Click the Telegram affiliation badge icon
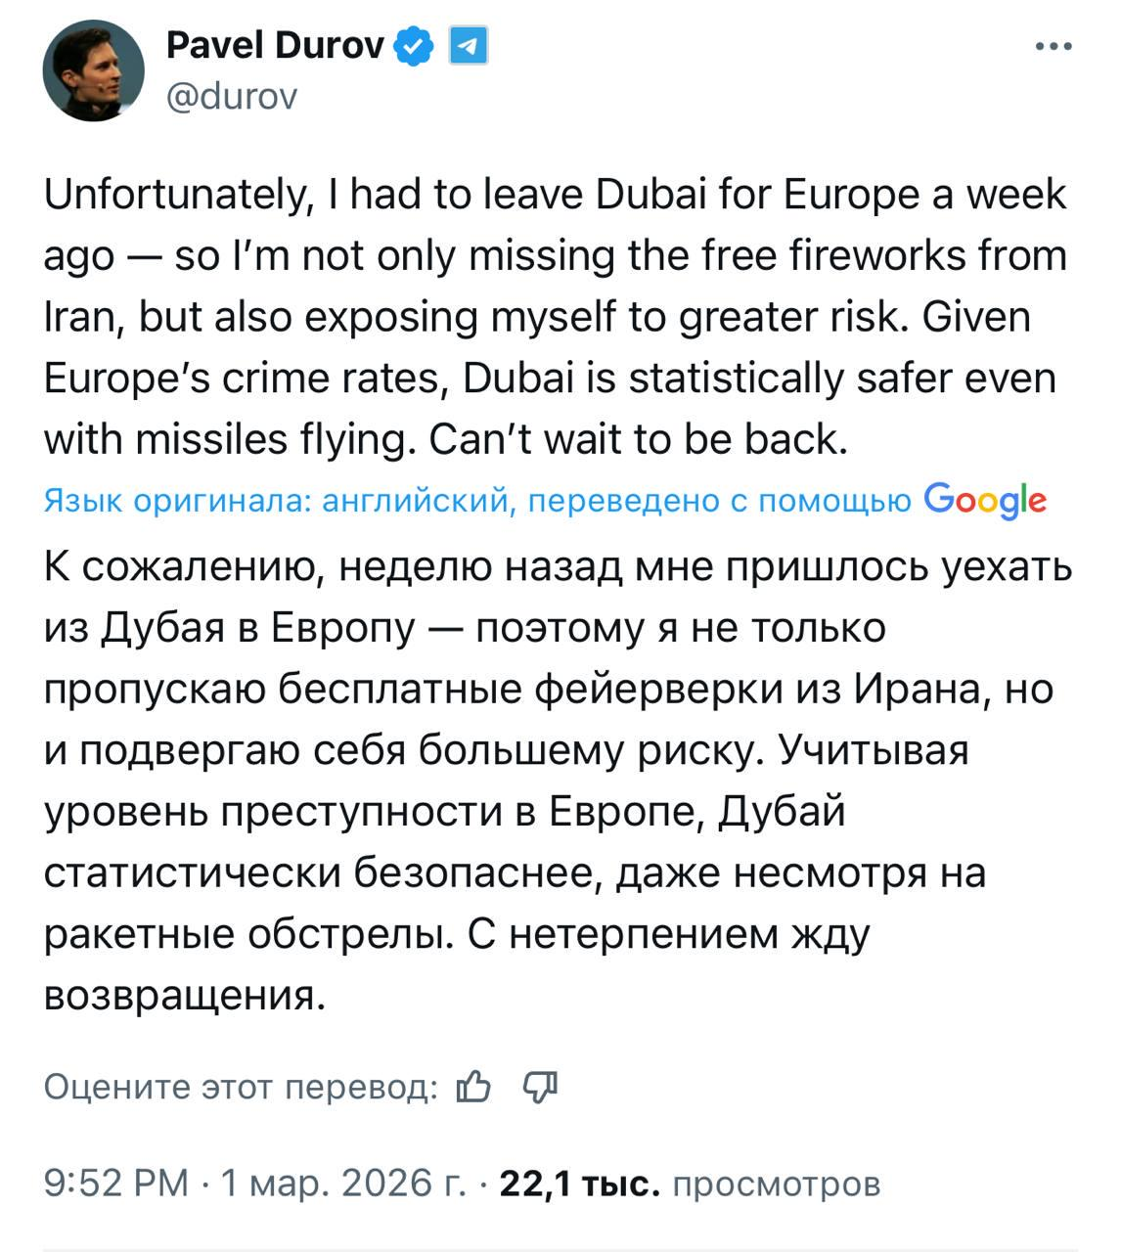 (467, 45)
